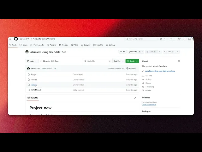
Task: Open the notifications inbox icon
Action: pos(189,39)
